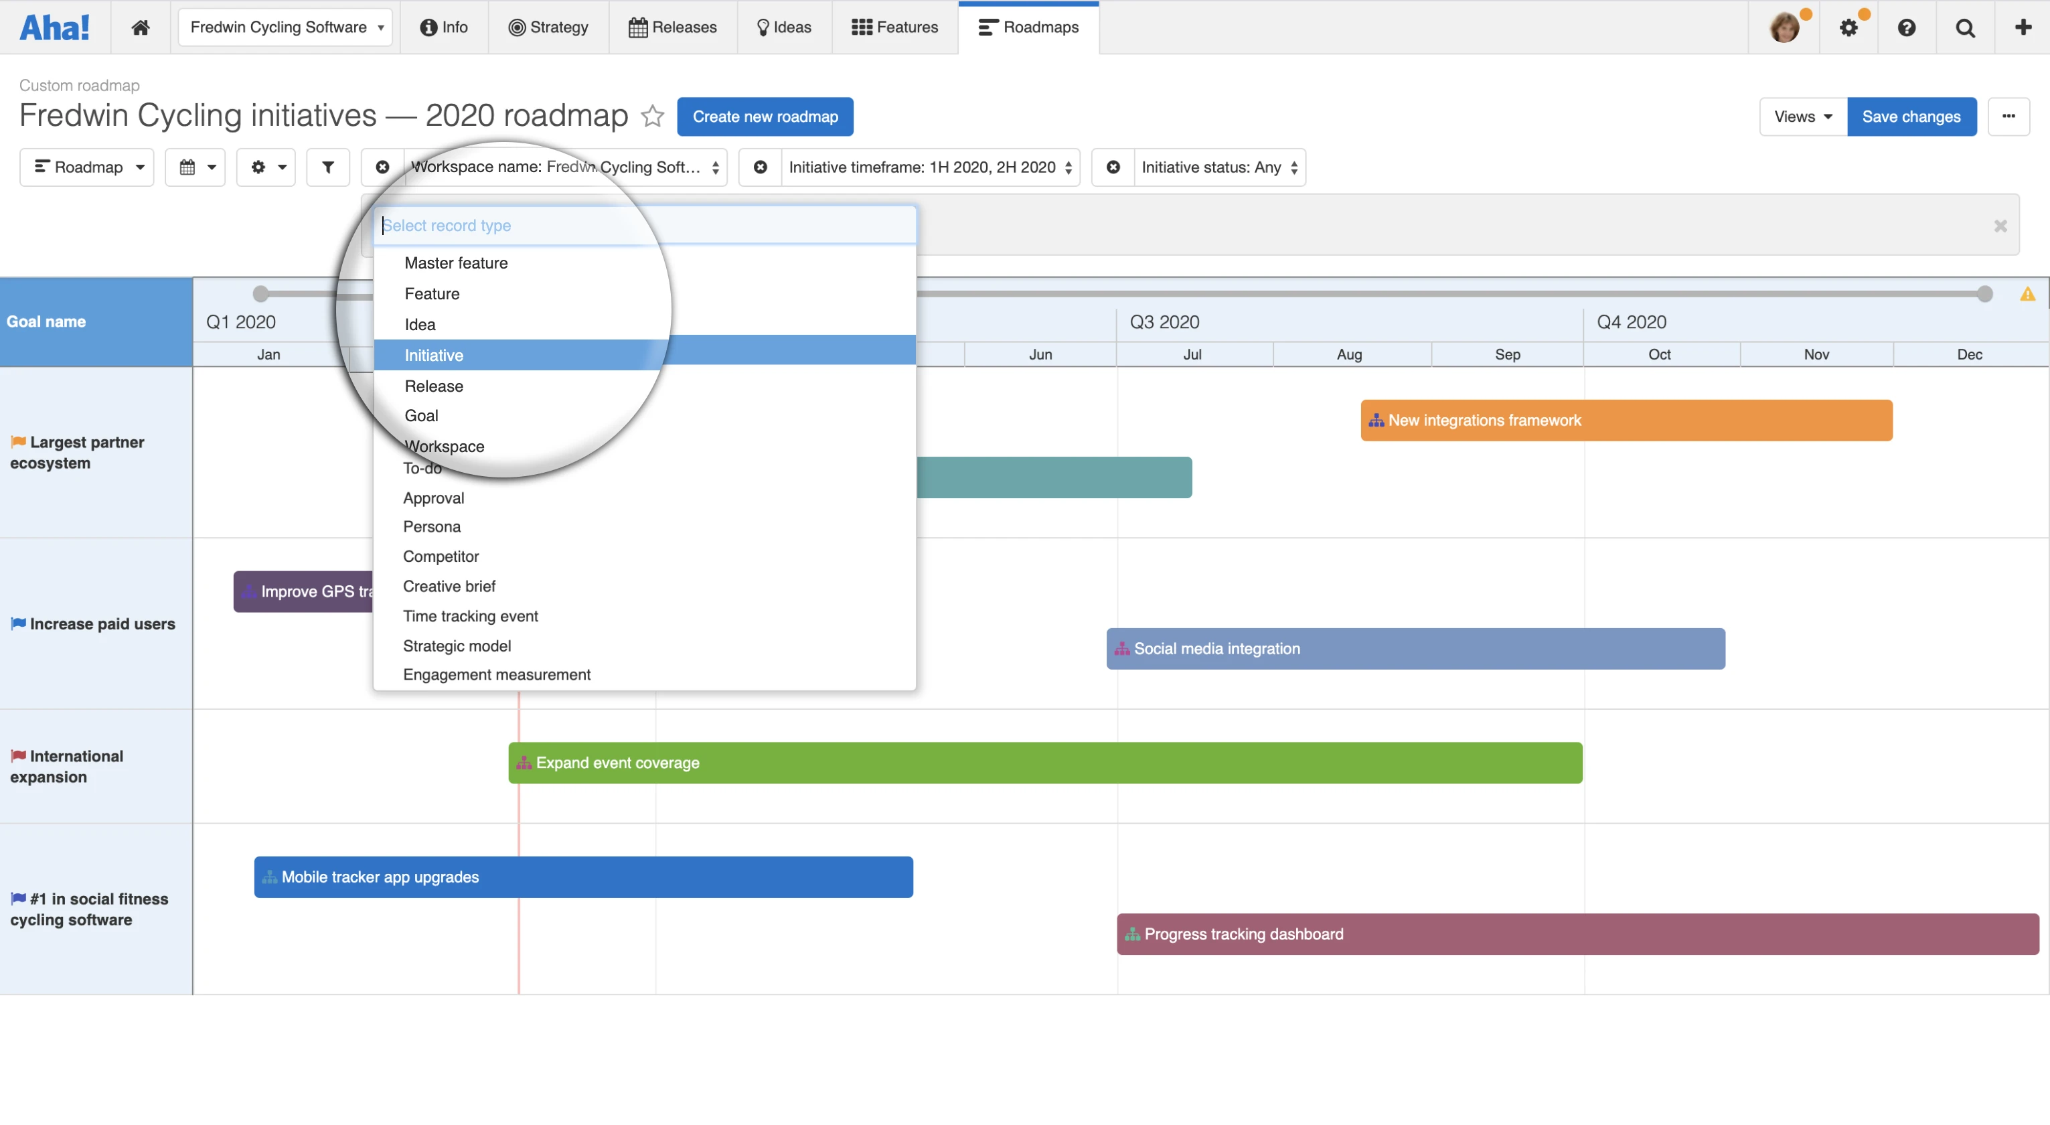Click the plus add icon in header
2050x1125 pixels.
click(x=2023, y=27)
